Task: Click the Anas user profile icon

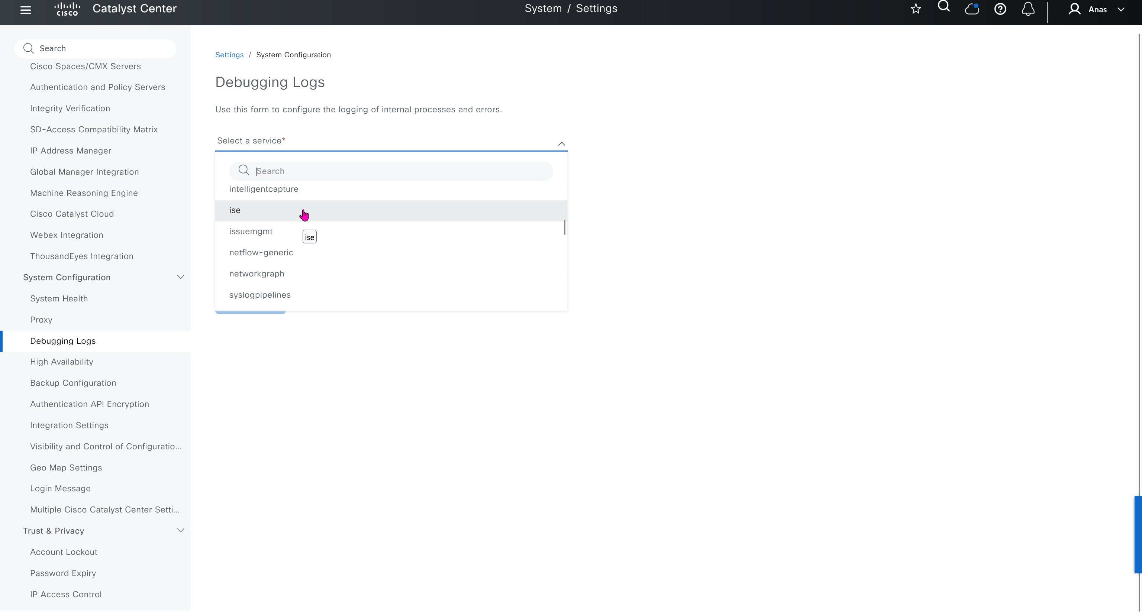Action: point(1074,9)
